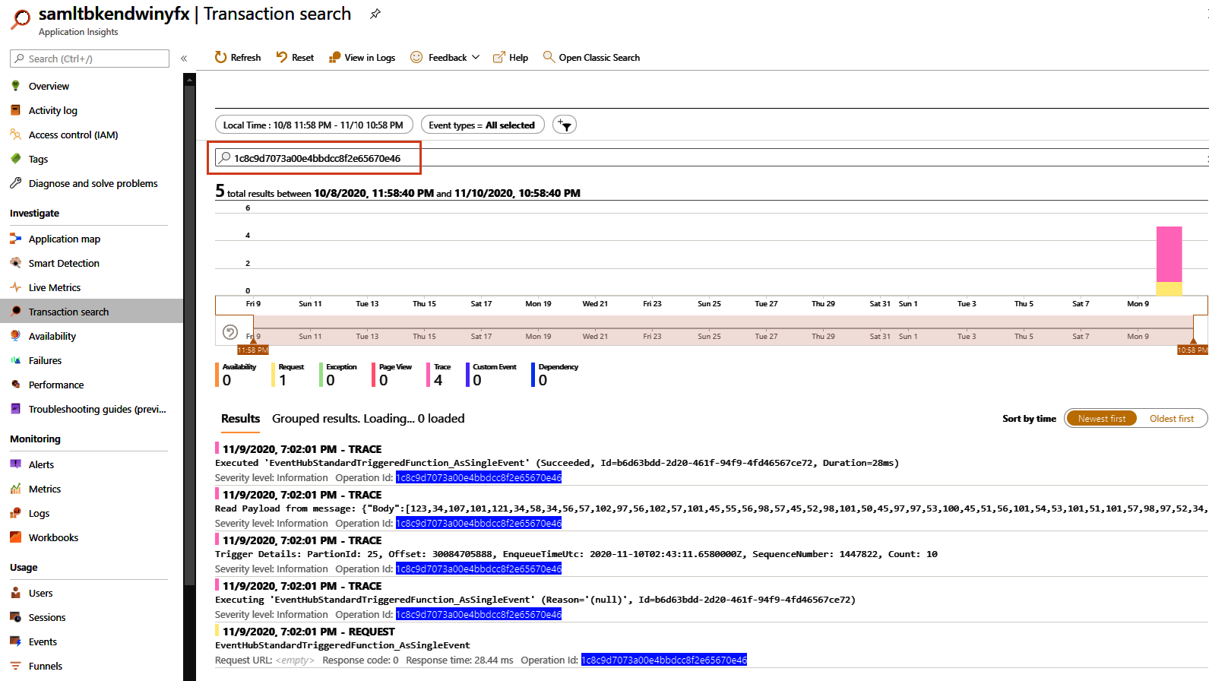The width and height of the screenshot is (1209, 681).
Task: Open the Local Time range filter
Action: pos(314,125)
